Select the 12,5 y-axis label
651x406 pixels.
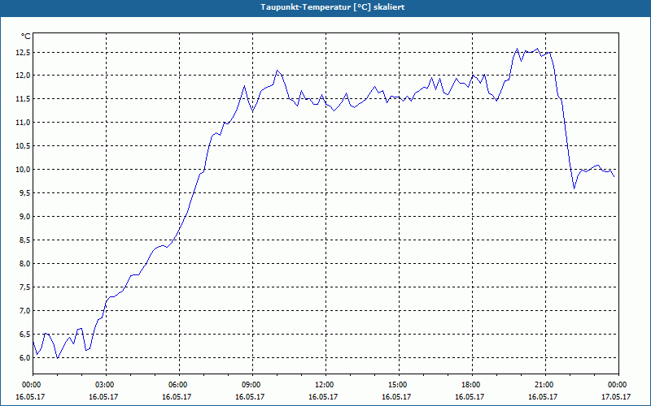23,52
